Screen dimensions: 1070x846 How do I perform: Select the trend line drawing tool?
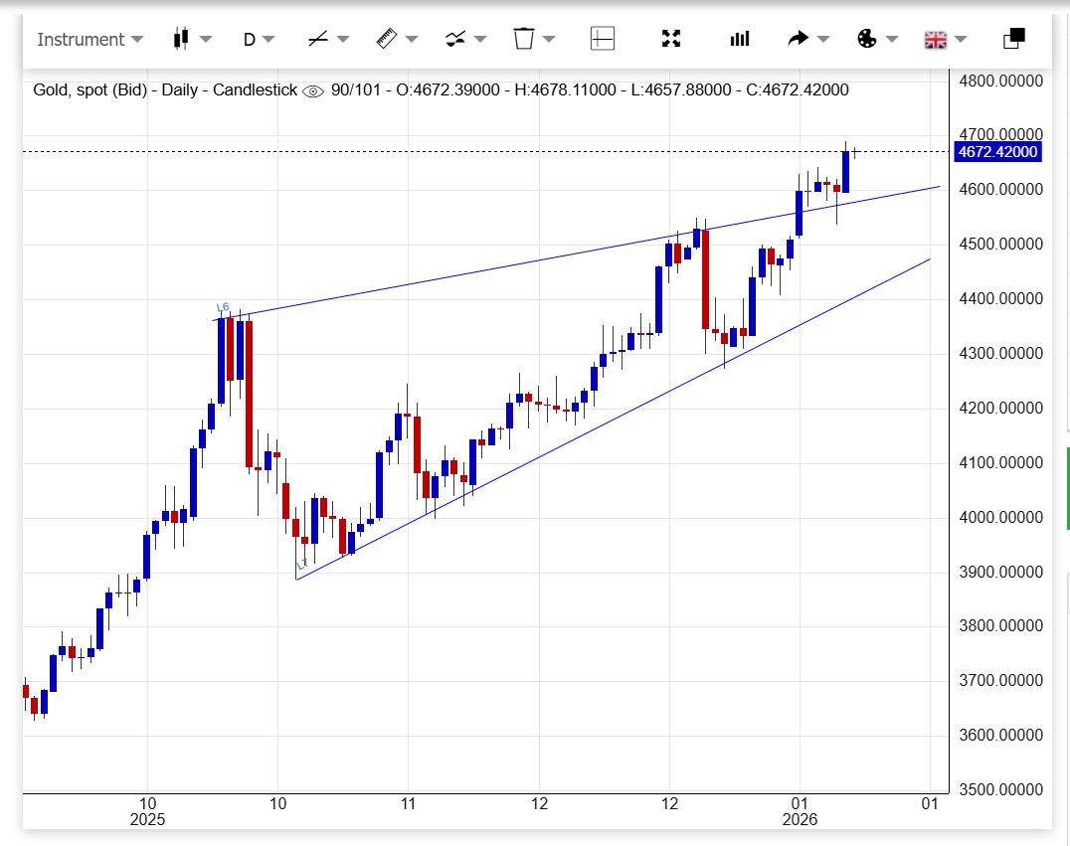(318, 39)
